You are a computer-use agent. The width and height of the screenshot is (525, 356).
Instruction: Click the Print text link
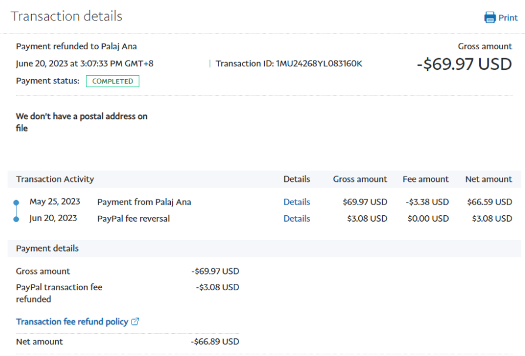click(x=508, y=18)
